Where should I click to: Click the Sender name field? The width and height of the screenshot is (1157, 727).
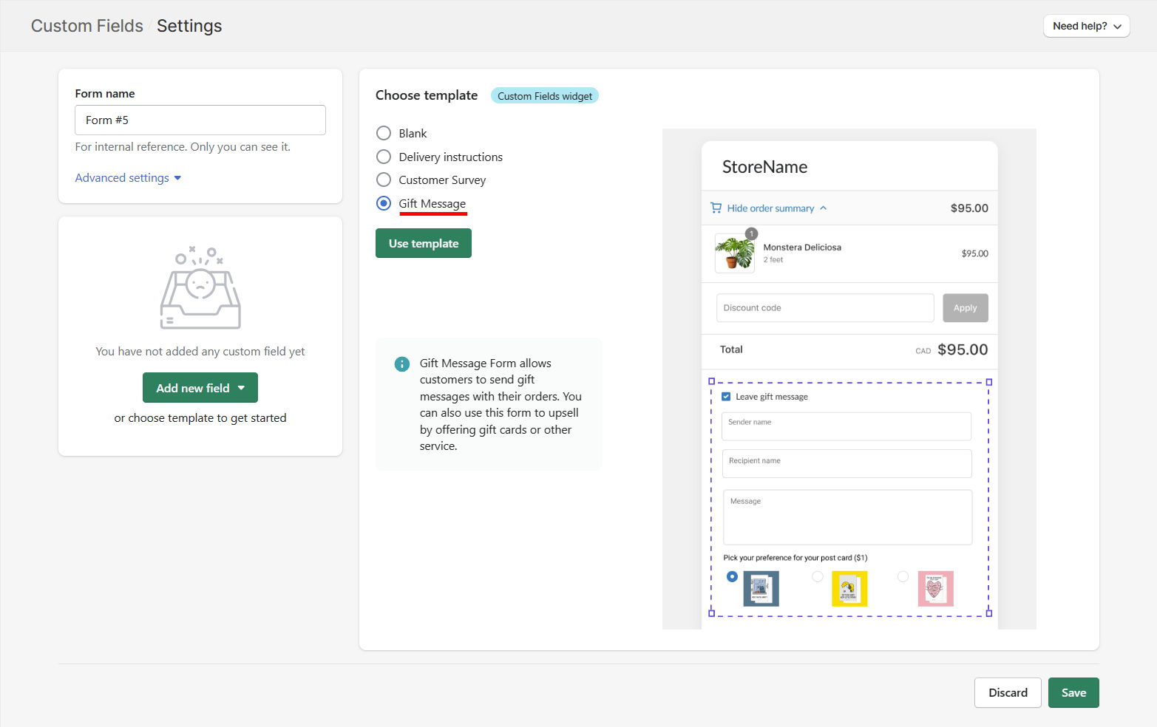846,426
